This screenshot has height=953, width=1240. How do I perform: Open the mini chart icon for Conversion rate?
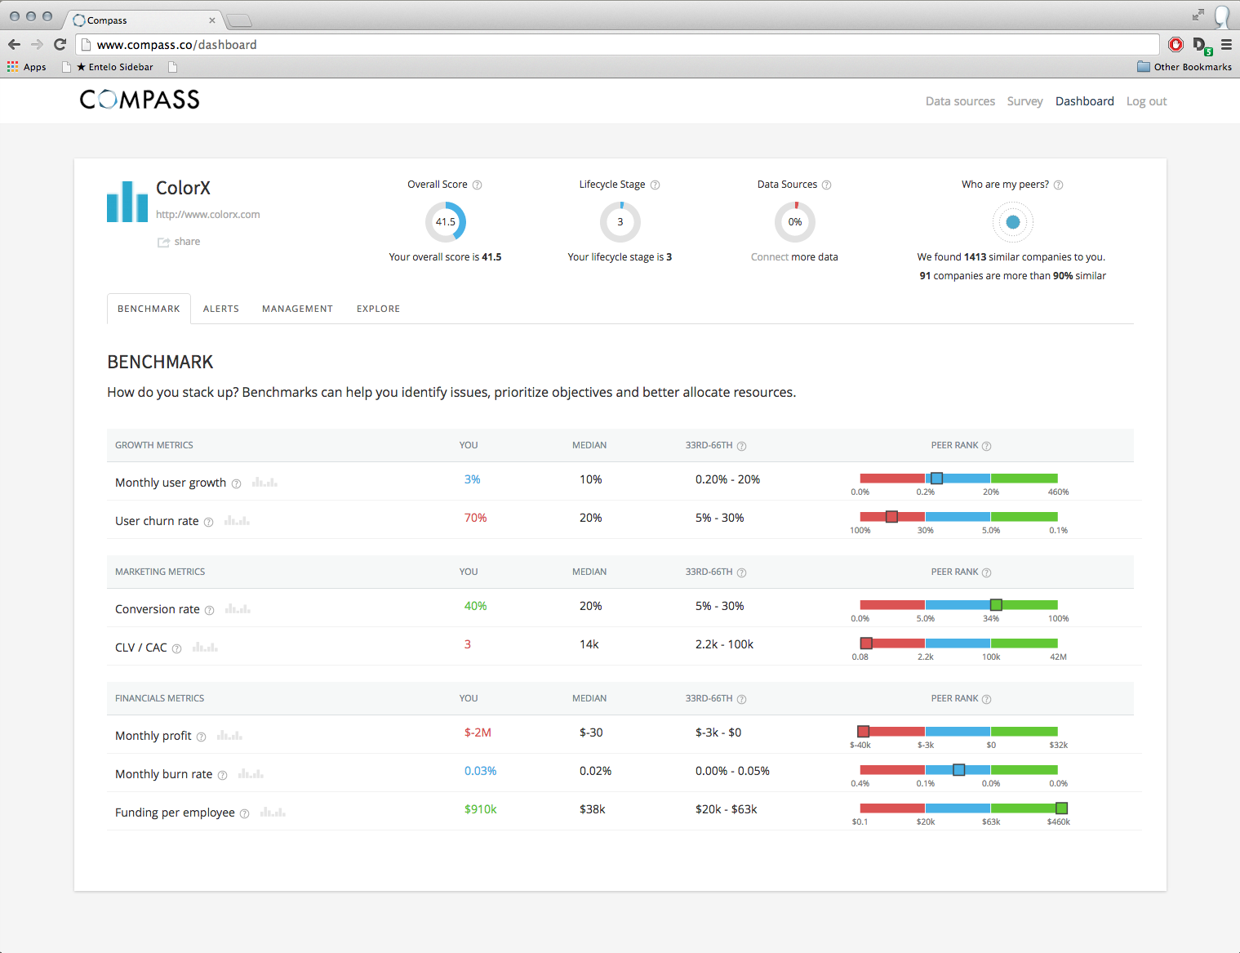(238, 609)
